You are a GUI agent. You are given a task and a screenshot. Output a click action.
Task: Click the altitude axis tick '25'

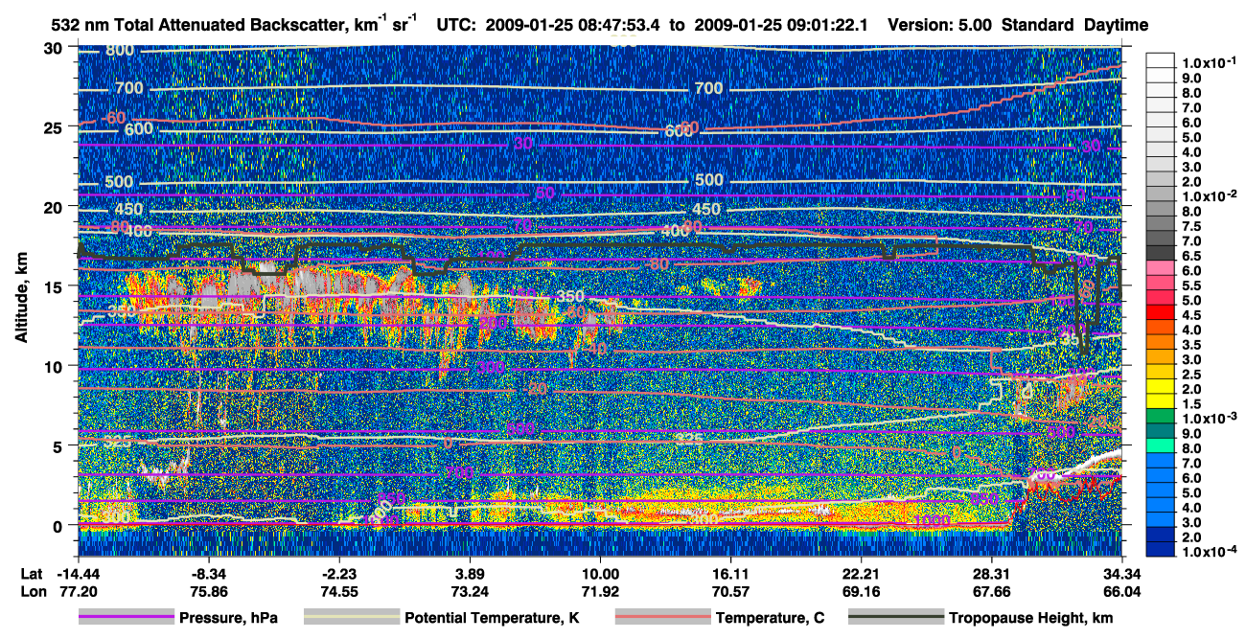(55, 126)
